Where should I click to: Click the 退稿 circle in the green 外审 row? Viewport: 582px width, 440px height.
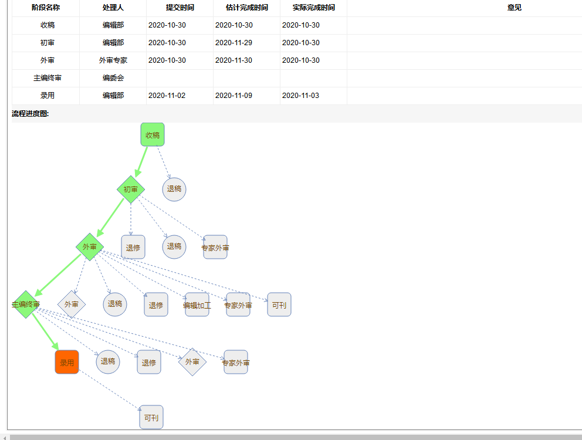click(174, 247)
